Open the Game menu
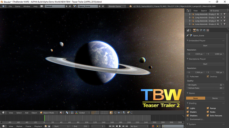This screenshot has width=229, height=128. 18,6
